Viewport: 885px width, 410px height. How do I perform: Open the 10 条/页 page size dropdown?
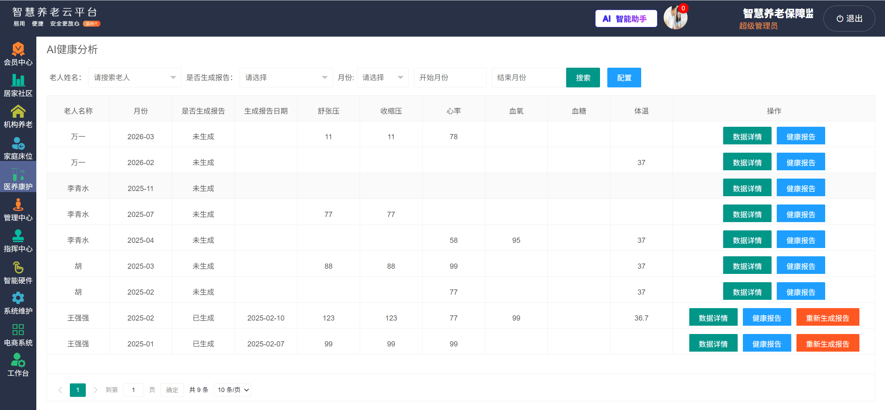232,390
